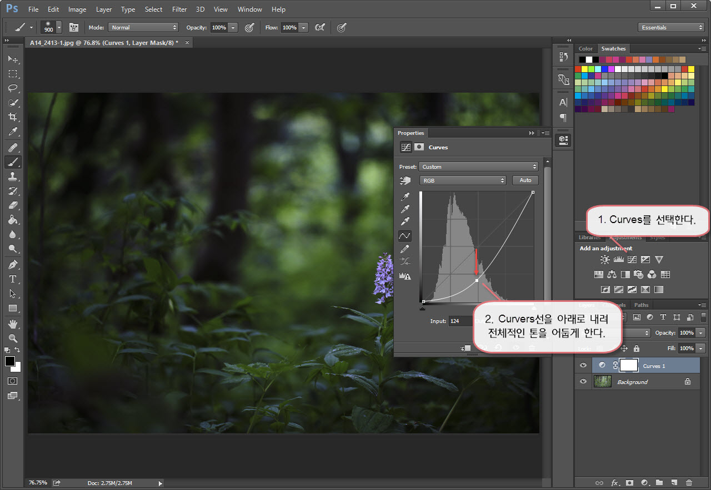Select the Pen tool

pos(13,264)
